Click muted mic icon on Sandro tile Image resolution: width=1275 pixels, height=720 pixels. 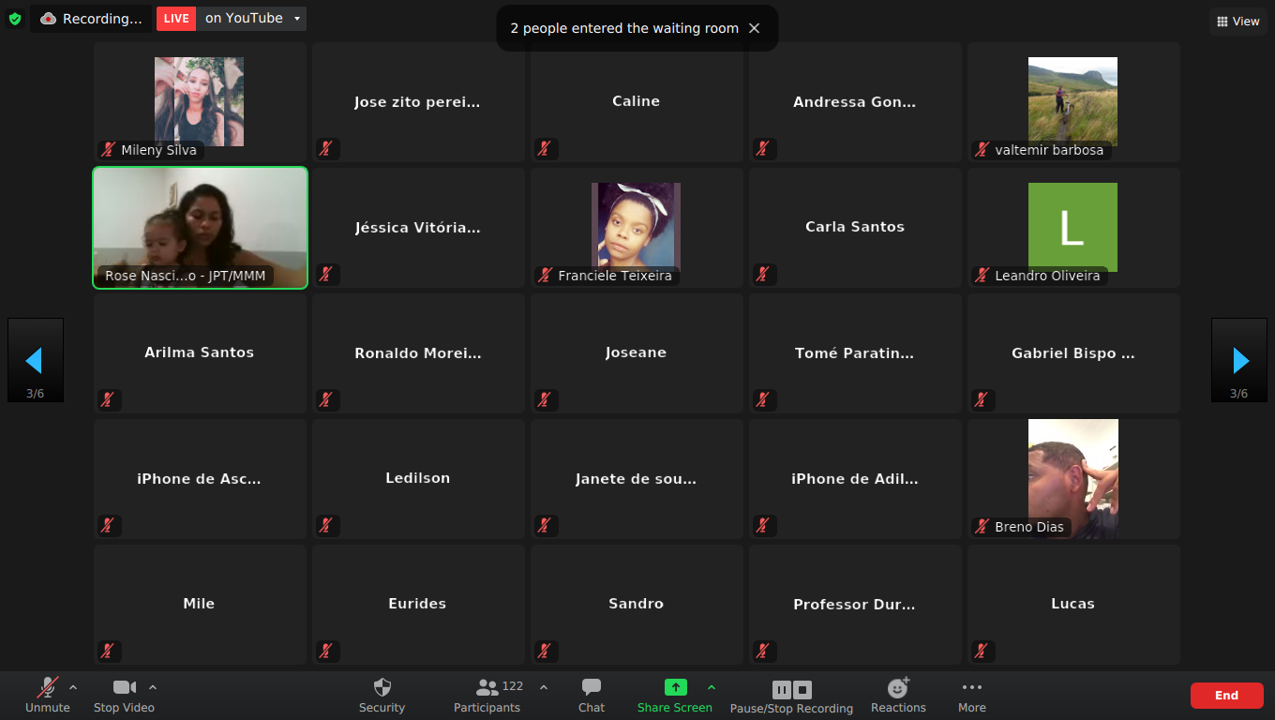(545, 652)
